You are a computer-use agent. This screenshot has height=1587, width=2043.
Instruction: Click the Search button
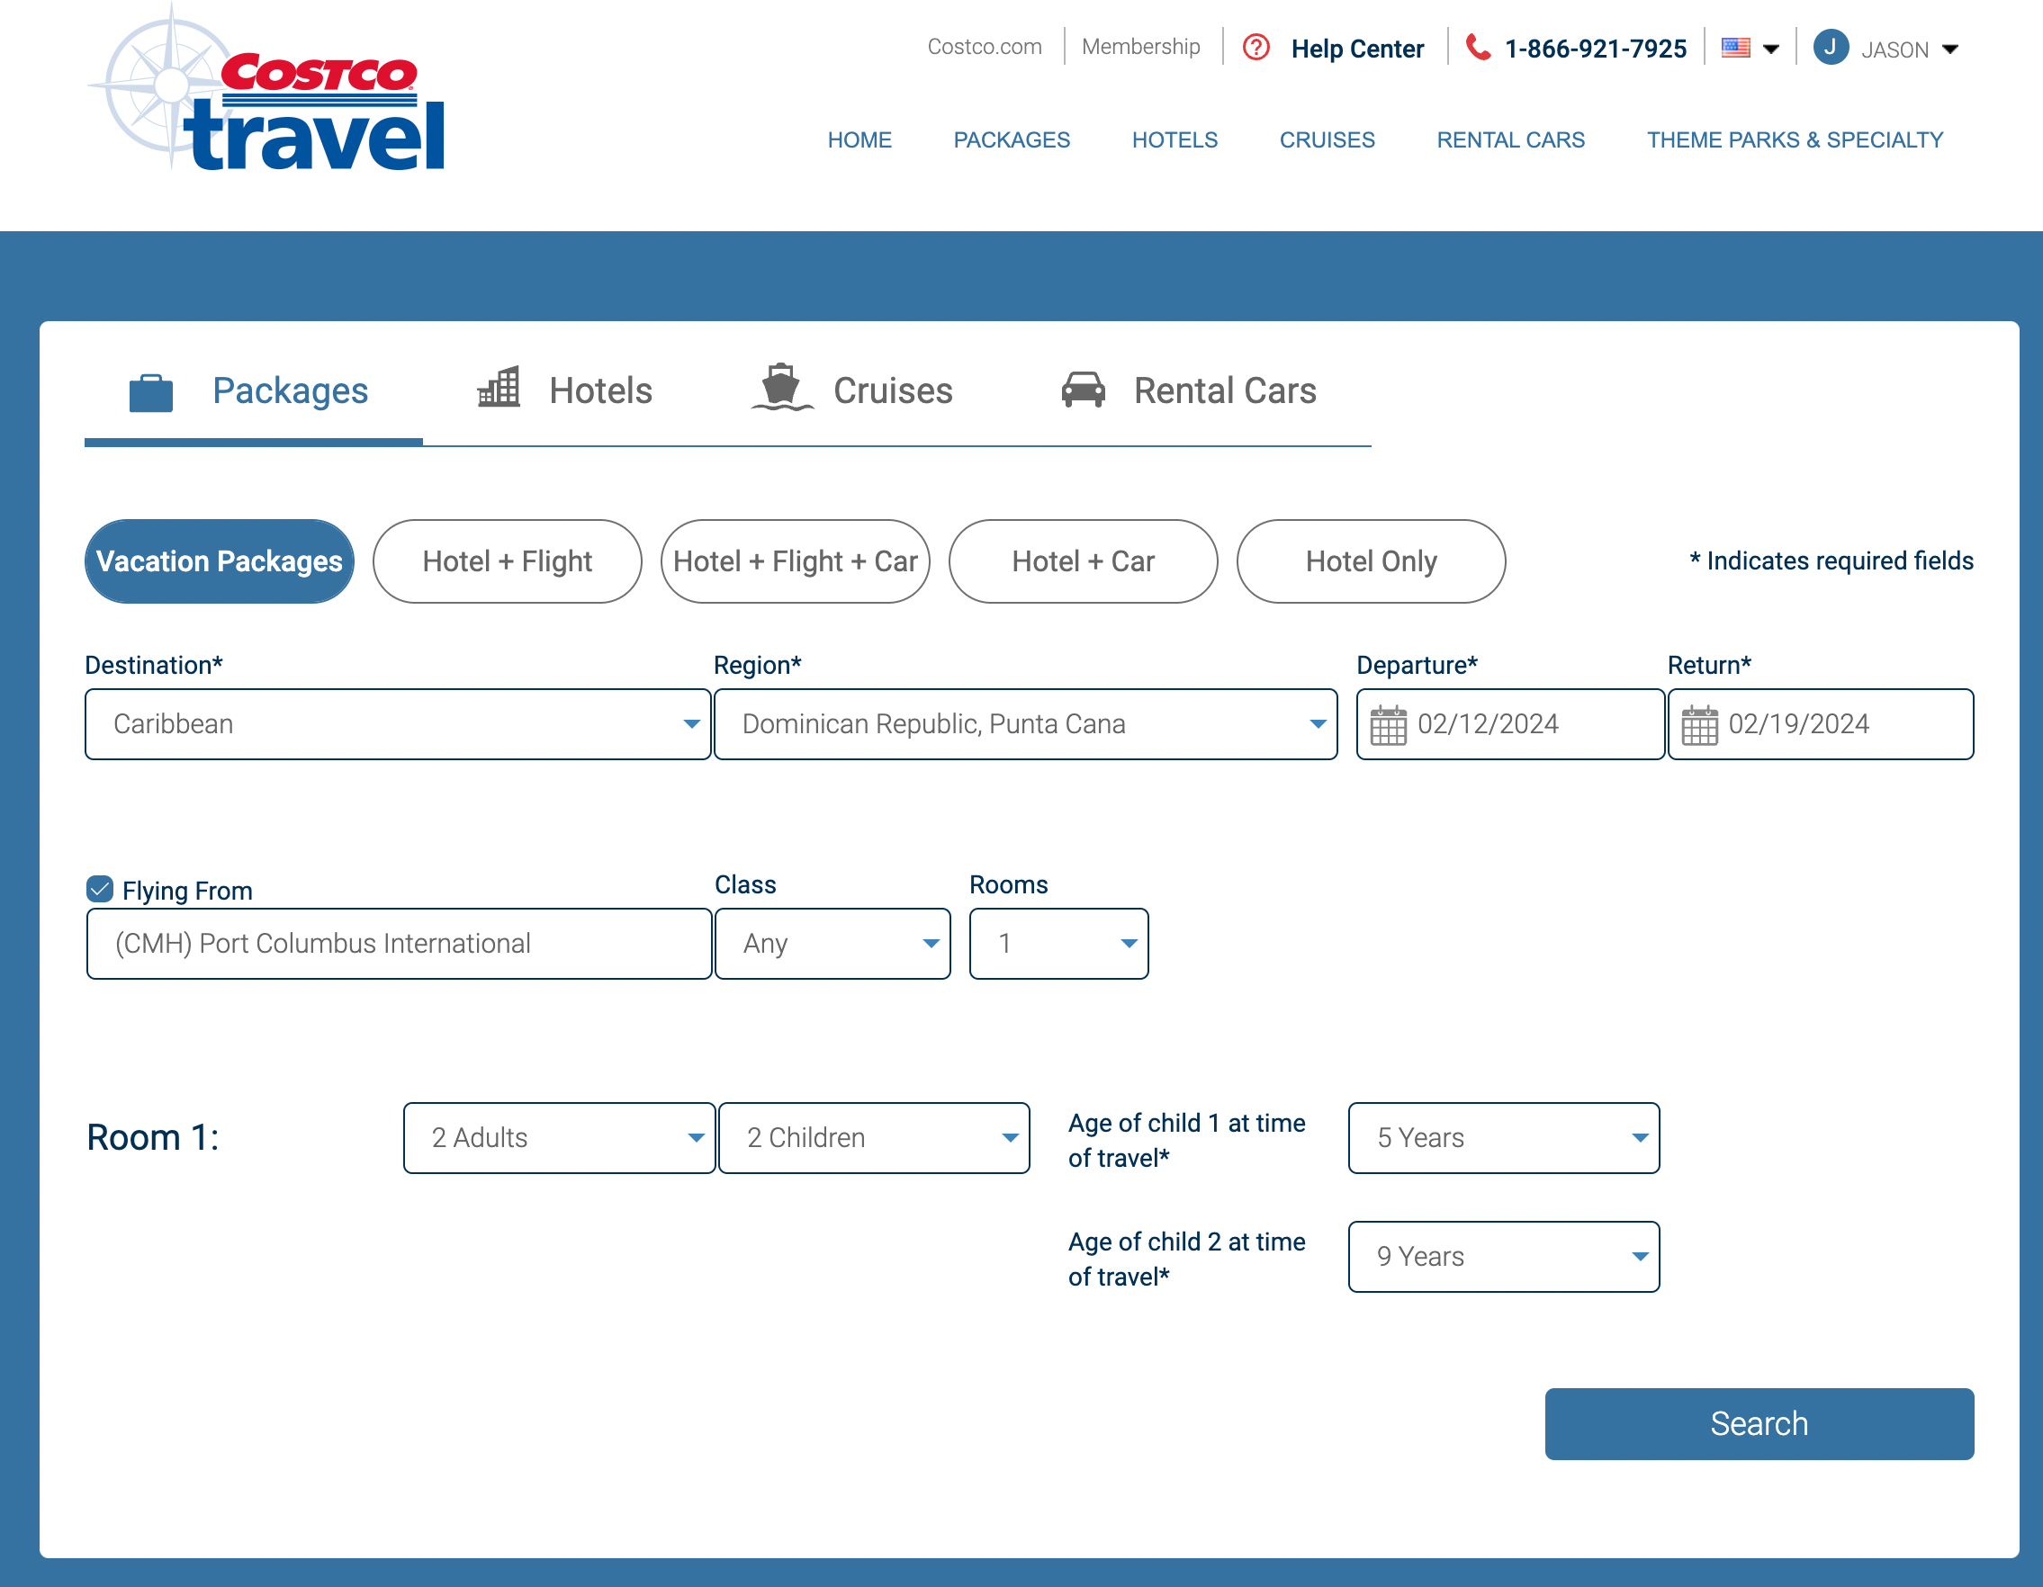click(x=1759, y=1421)
